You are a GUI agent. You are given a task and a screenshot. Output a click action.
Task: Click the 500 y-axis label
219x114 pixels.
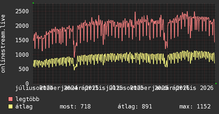coord(24,69)
